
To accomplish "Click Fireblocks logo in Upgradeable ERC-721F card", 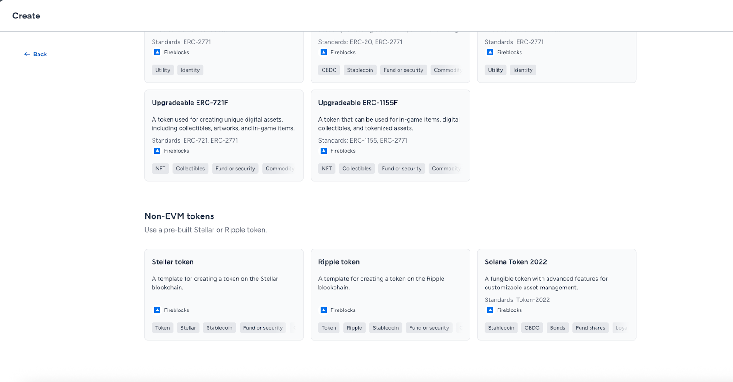I will coord(157,151).
